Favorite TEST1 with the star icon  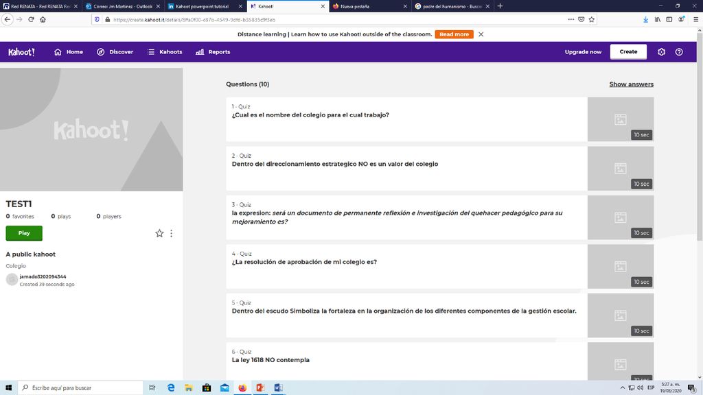click(x=159, y=233)
